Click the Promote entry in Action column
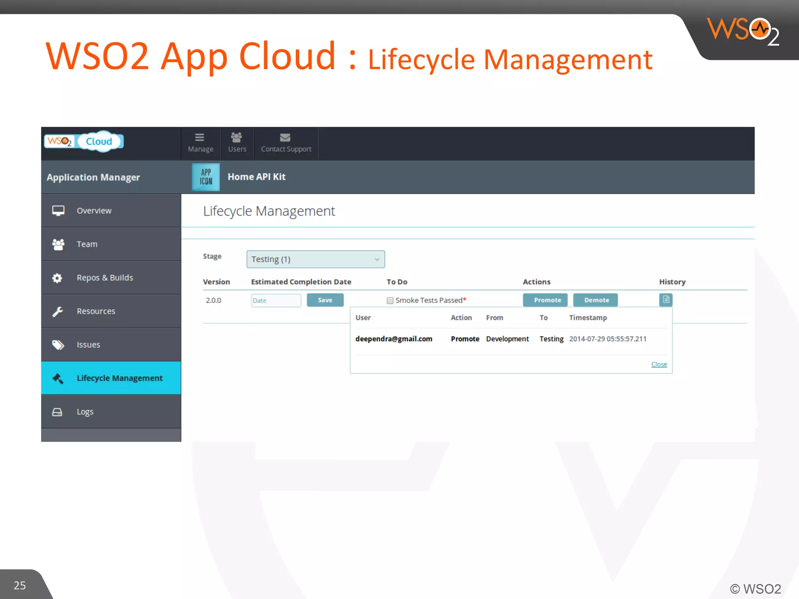Image resolution: width=799 pixels, height=599 pixels. tap(465, 339)
